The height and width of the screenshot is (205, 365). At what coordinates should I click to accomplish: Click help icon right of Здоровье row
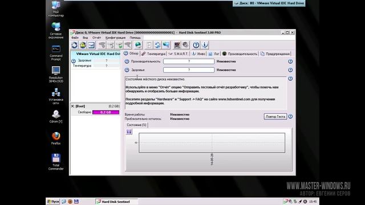(290, 70)
